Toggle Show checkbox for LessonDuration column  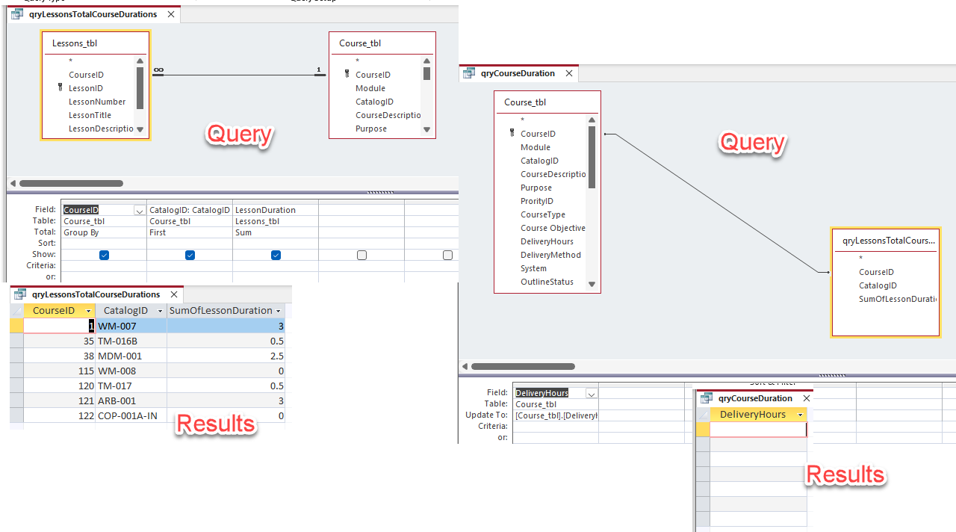tap(276, 255)
